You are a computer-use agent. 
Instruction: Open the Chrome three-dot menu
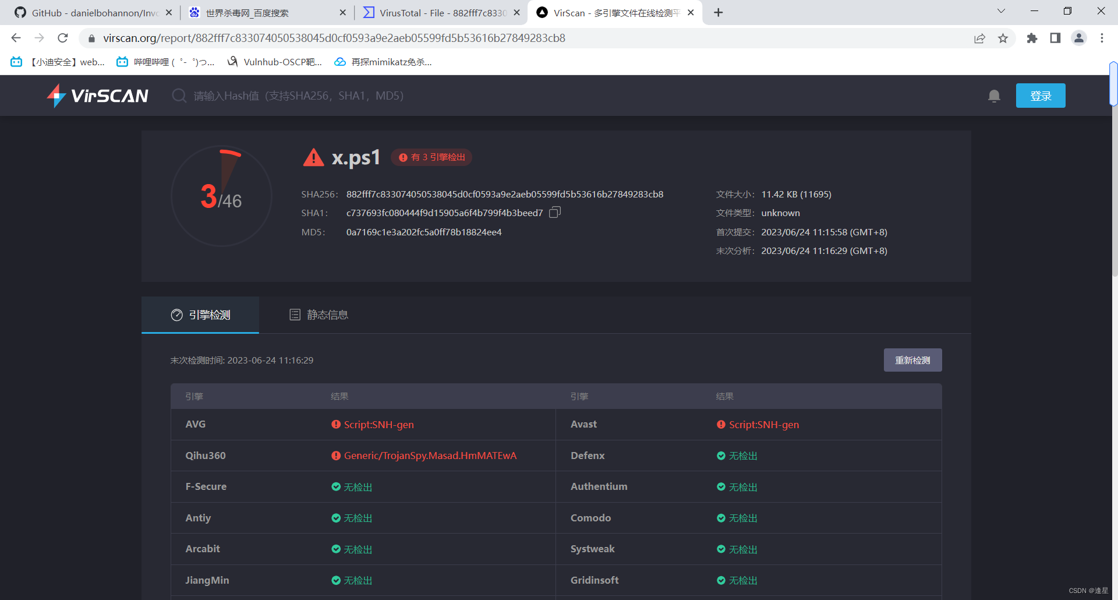1102,38
